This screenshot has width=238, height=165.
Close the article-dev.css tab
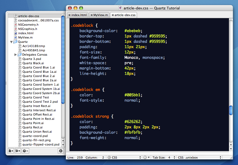[x=113, y=15]
